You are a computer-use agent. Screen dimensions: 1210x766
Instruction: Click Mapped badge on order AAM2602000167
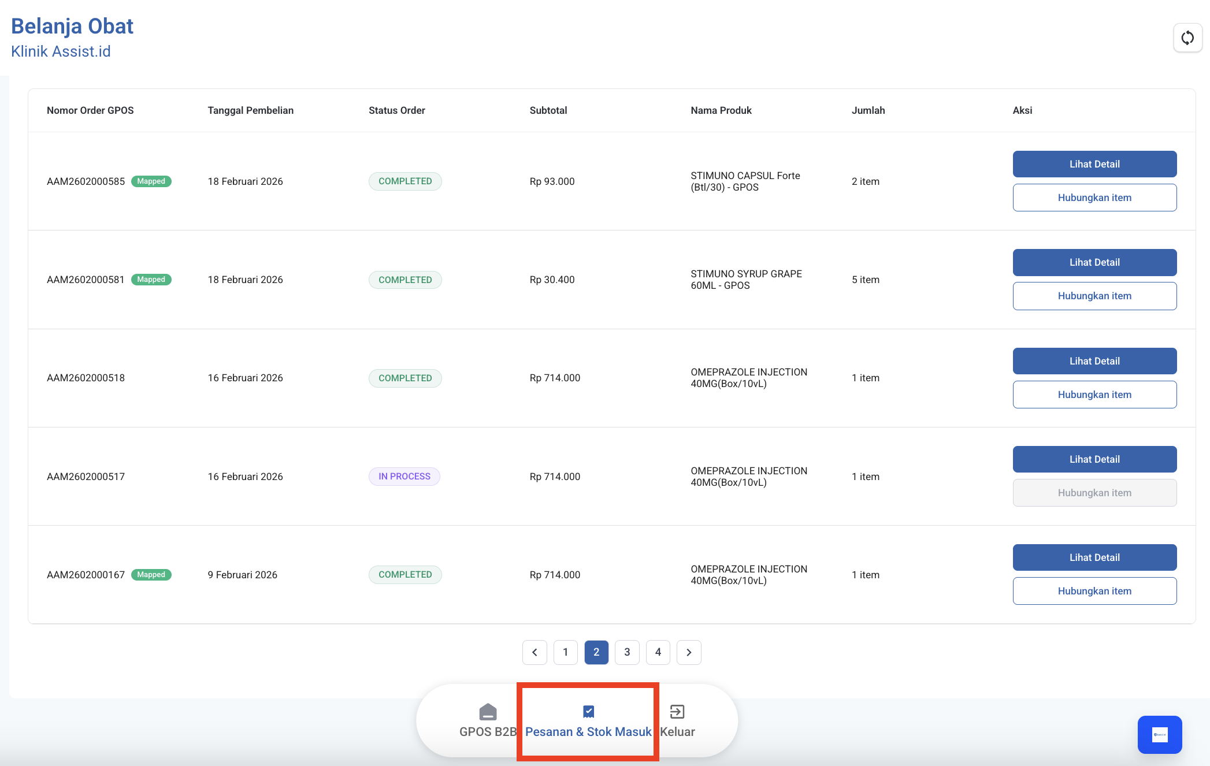[x=151, y=575]
